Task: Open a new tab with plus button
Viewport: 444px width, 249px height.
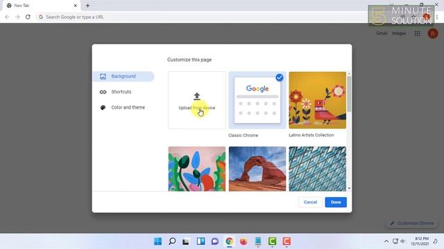Action: pos(88,6)
